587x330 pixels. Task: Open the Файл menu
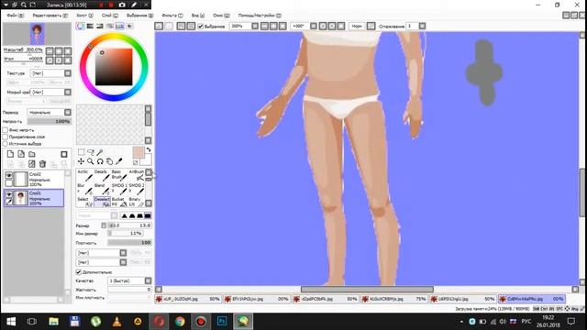pyautogui.click(x=16, y=16)
